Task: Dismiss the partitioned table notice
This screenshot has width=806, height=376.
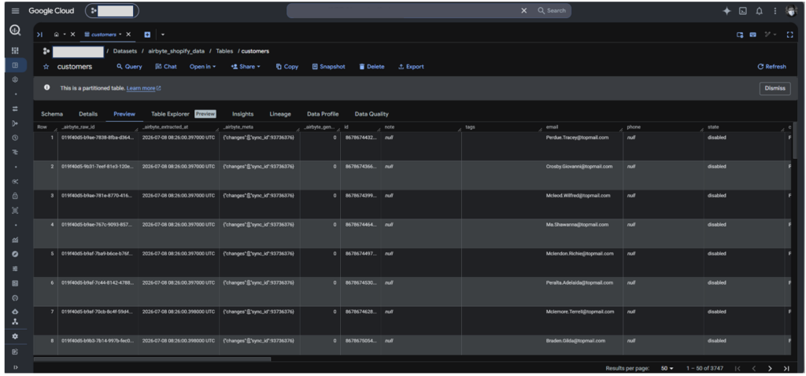Action: (775, 88)
